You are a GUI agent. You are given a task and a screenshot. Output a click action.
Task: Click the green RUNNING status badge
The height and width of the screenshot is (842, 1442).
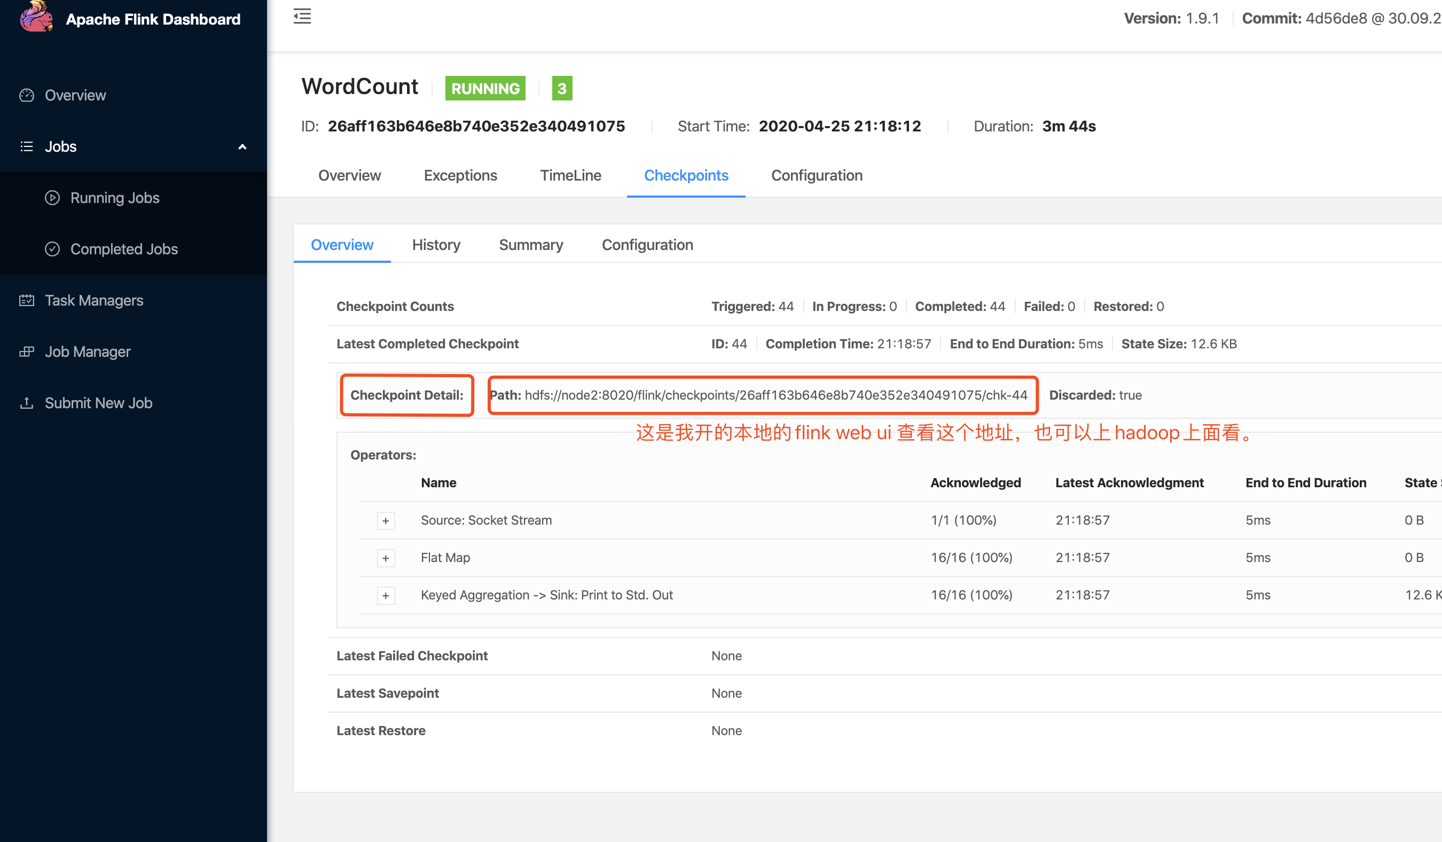(x=485, y=88)
